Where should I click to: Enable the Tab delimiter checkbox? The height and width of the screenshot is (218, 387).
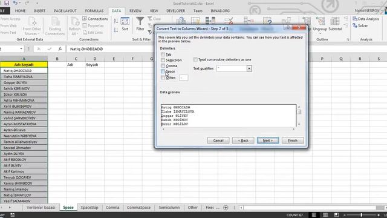(x=163, y=54)
